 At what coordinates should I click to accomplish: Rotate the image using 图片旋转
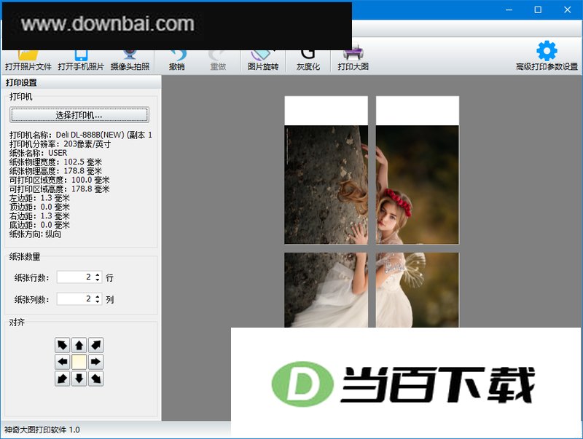pyautogui.click(x=263, y=60)
